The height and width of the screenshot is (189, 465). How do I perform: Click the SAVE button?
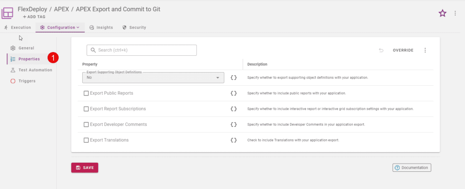coord(84,168)
